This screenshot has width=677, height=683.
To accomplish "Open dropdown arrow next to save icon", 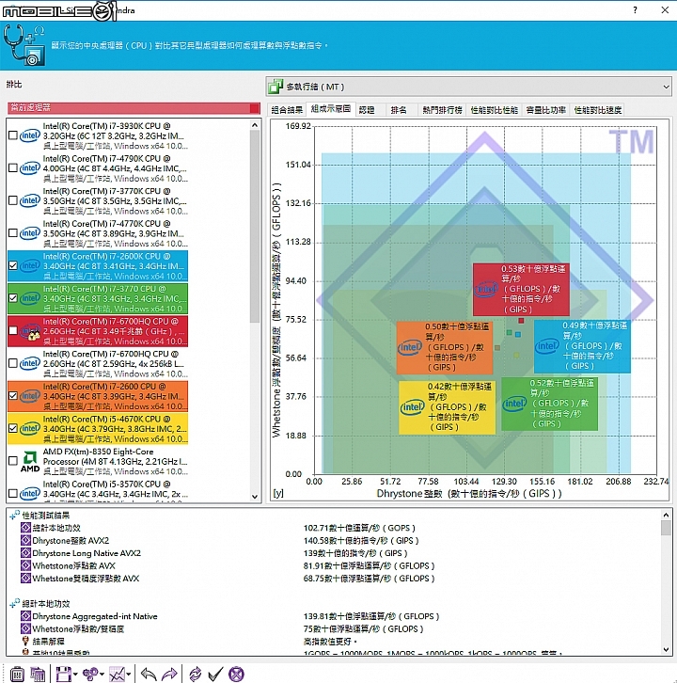I will click(75, 675).
